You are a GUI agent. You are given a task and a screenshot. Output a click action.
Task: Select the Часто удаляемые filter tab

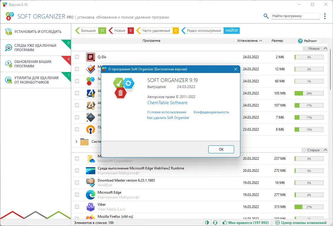pyautogui.click(x=158, y=31)
